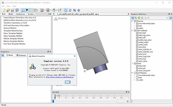Viewport: 173px width, 107px height.
Task: Open Import/Export Geometry or Grid option
Action: [x=20, y=17]
